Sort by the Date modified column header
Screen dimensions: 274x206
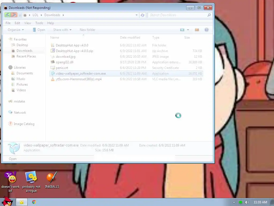tap(130, 38)
